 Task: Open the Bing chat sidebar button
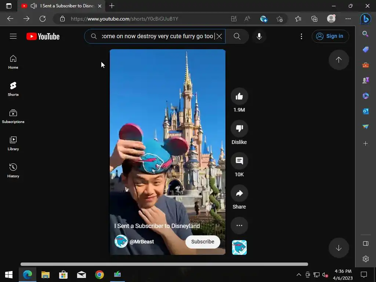click(365, 19)
